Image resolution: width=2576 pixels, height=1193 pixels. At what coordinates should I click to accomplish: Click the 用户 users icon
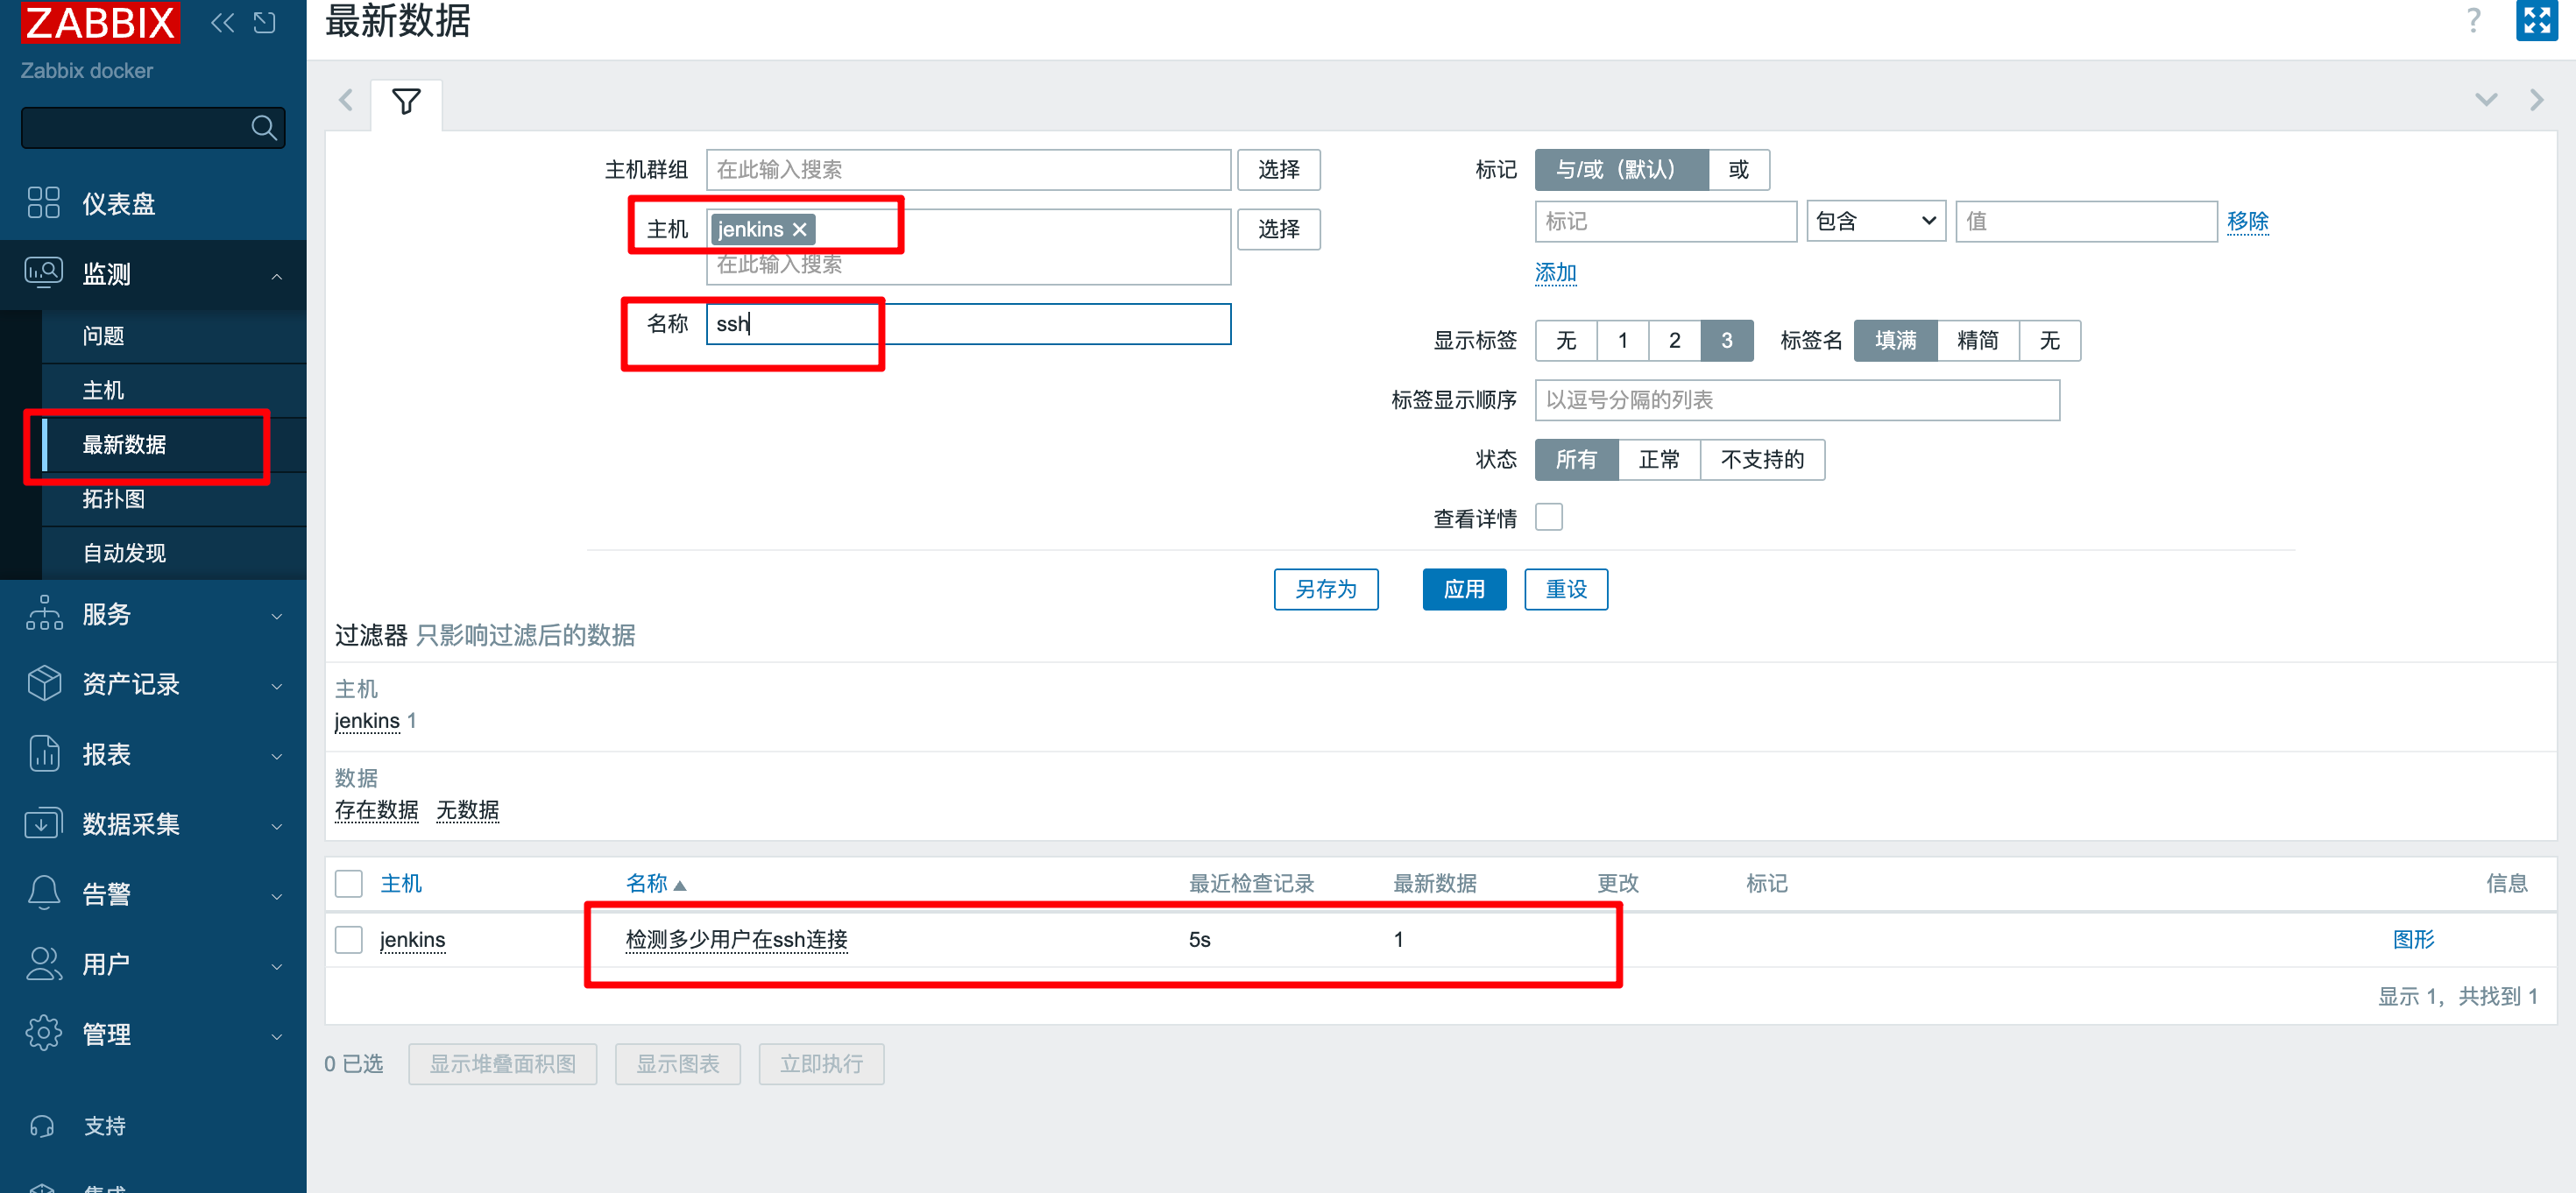pyautogui.click(x=44, y=963)
